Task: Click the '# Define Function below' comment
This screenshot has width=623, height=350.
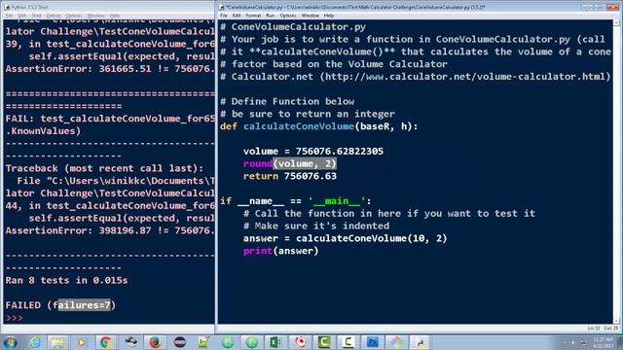Action: [x=287, y=101]
